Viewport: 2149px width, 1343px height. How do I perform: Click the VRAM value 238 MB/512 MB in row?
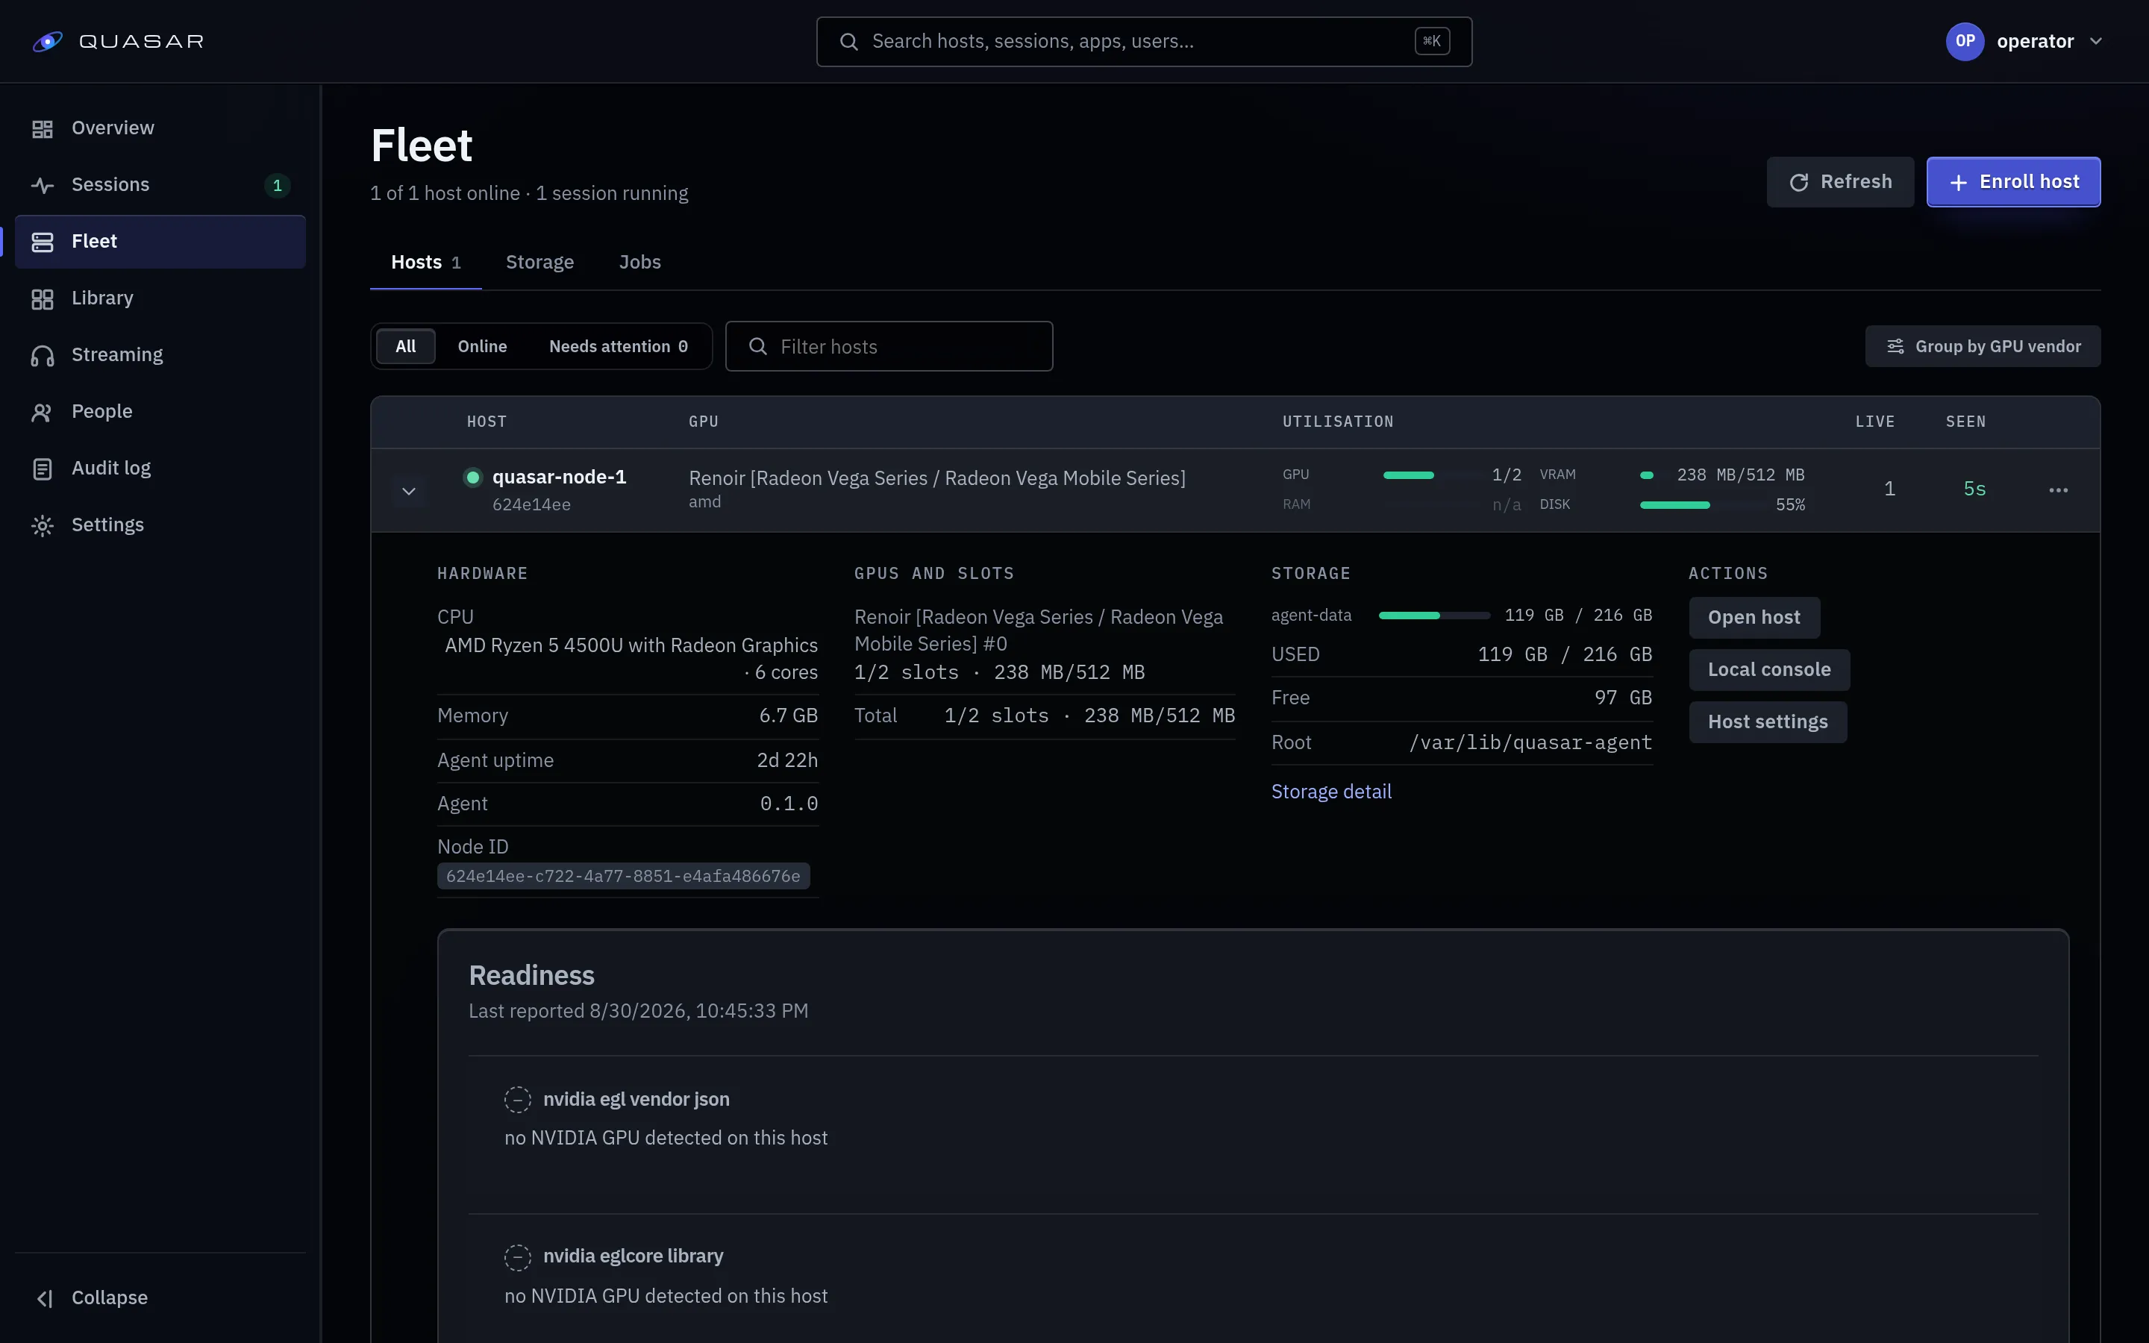1741,475
